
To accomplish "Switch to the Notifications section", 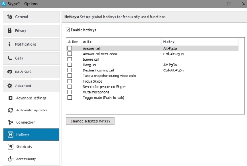I will pyautogui.click(x=31, y=45).
